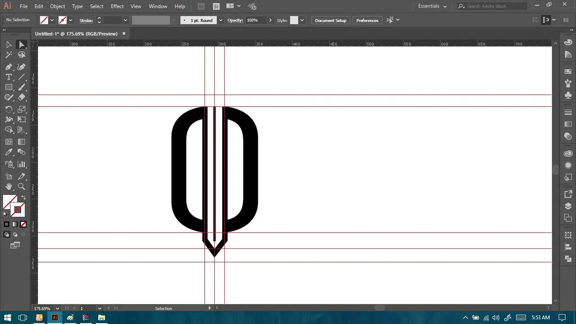Change screen mode button
This screenshot has width=576, height=324.
(15, 245)
